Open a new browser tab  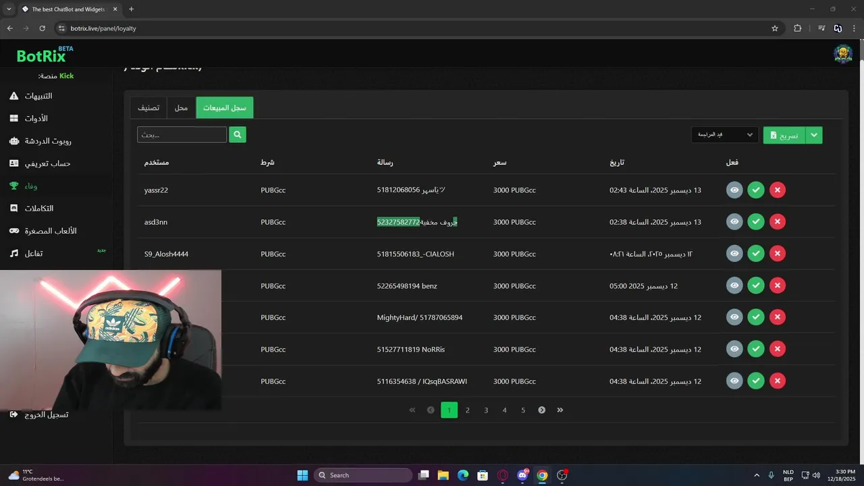click(x=131, y=9)
